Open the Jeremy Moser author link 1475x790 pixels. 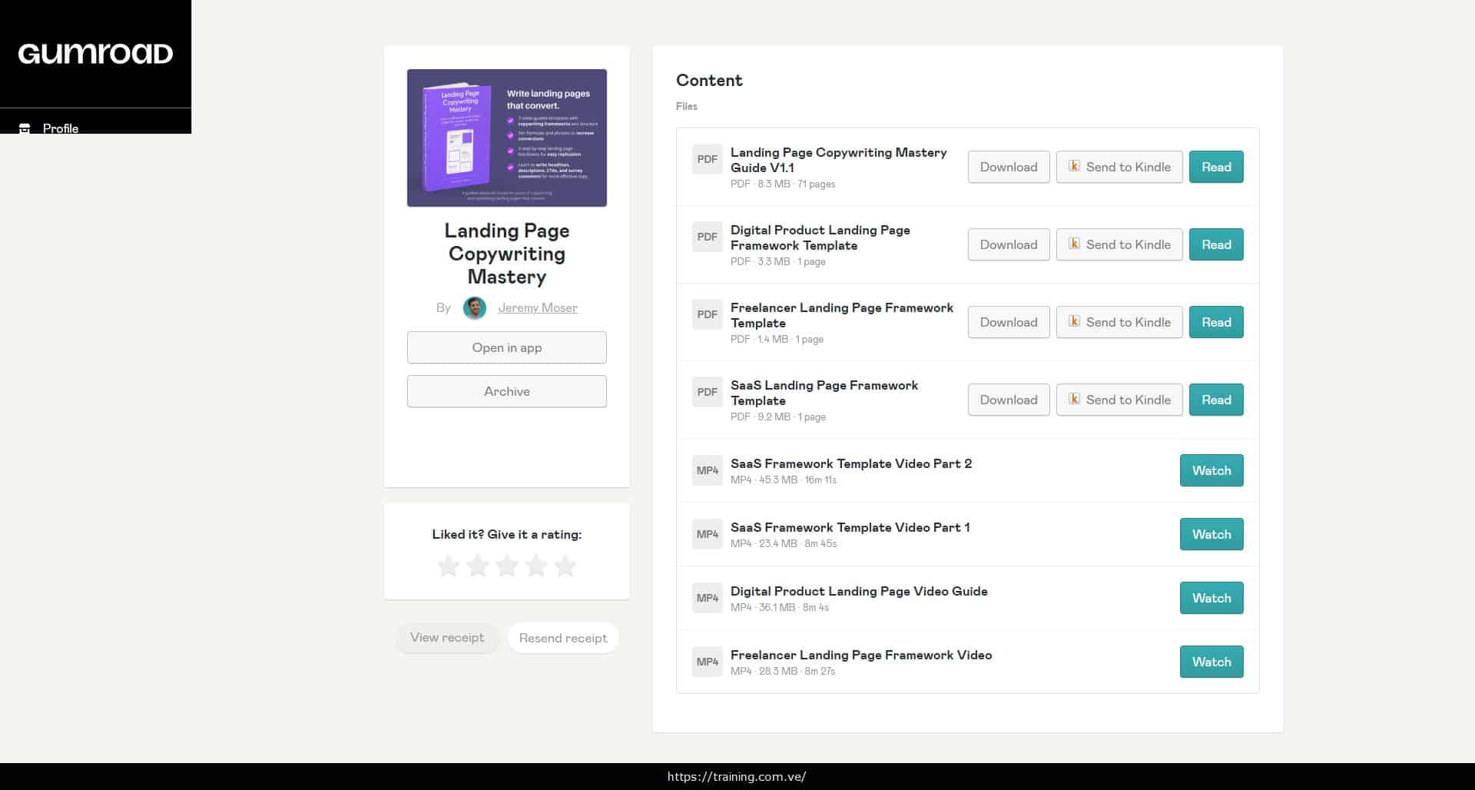[538, 307]
